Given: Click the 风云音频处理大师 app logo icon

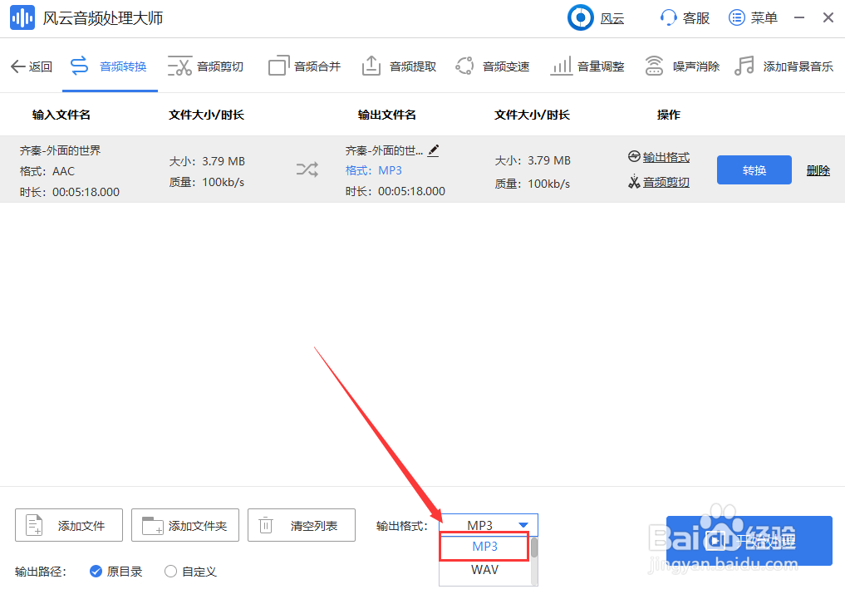Looking at the screenshot, I should point(22,17).
